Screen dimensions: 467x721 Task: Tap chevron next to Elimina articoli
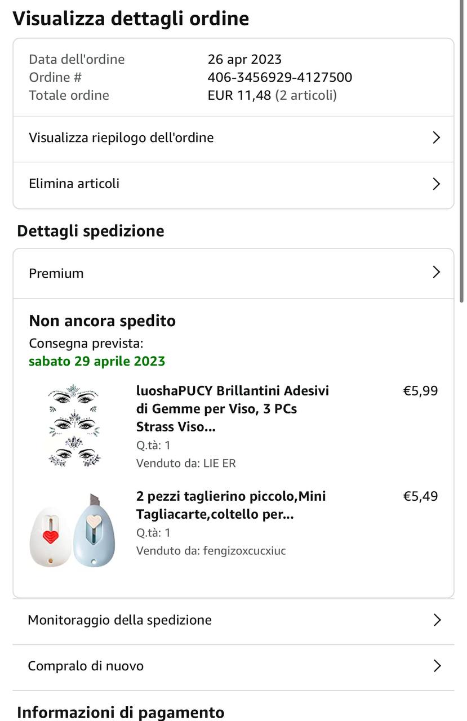coord(435,184)
